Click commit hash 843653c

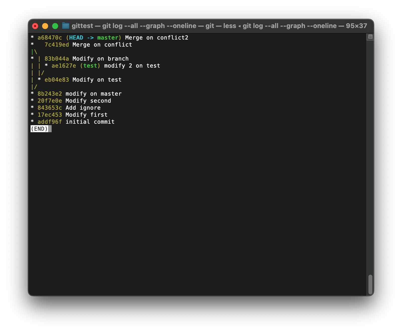tap(50, 108)
